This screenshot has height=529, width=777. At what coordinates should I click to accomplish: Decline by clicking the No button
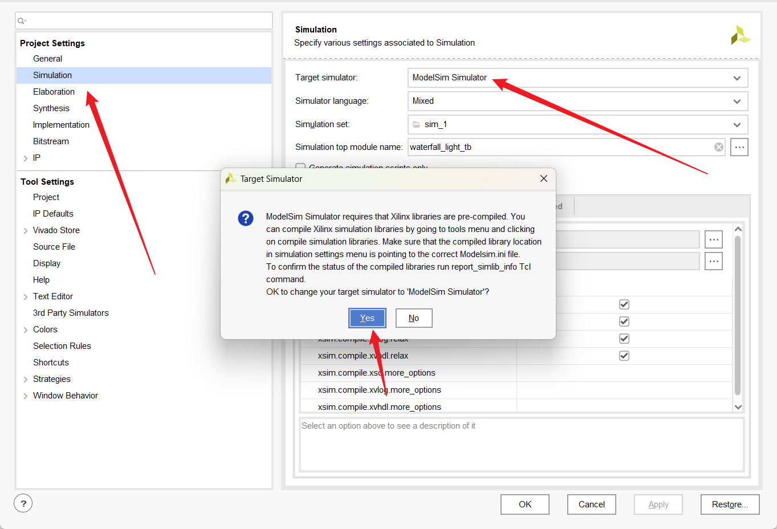coord(414,318)
